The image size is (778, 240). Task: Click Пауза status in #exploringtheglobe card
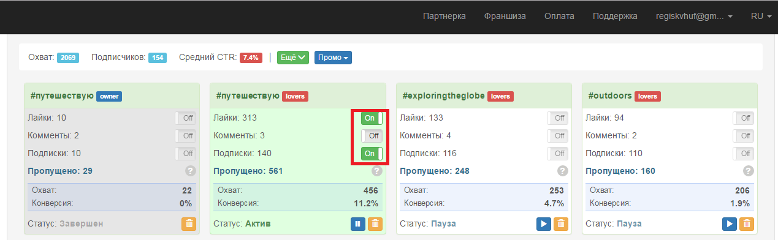pos(444,223)
